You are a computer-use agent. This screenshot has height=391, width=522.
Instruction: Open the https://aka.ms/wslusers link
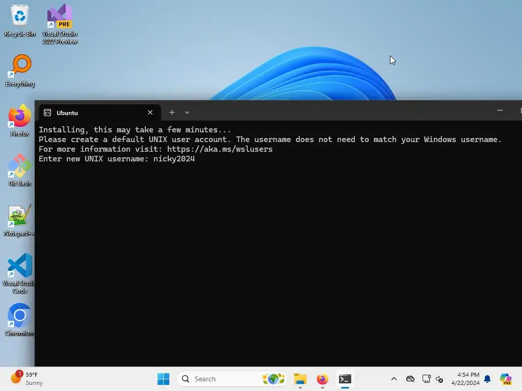[x=220, y=149]
